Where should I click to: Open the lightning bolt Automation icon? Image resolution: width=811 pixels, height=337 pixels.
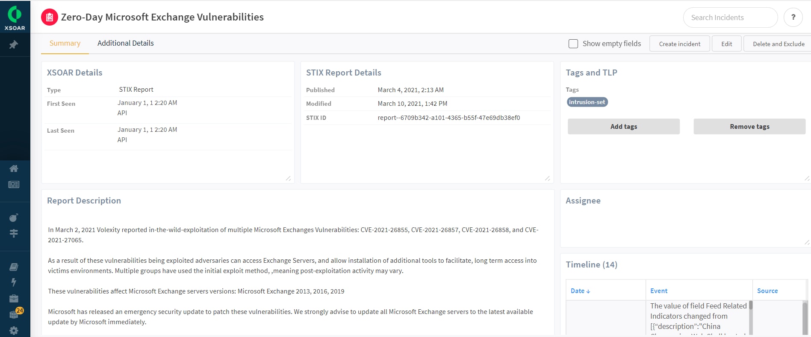[x=14, y=282]
